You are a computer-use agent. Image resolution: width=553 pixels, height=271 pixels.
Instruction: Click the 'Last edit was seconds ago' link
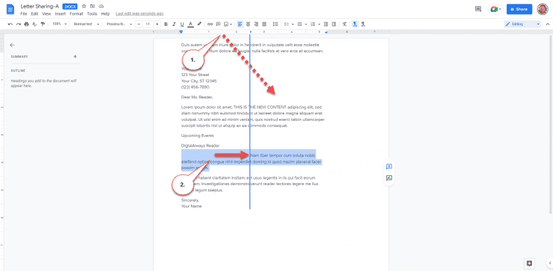tap(140, 14)
